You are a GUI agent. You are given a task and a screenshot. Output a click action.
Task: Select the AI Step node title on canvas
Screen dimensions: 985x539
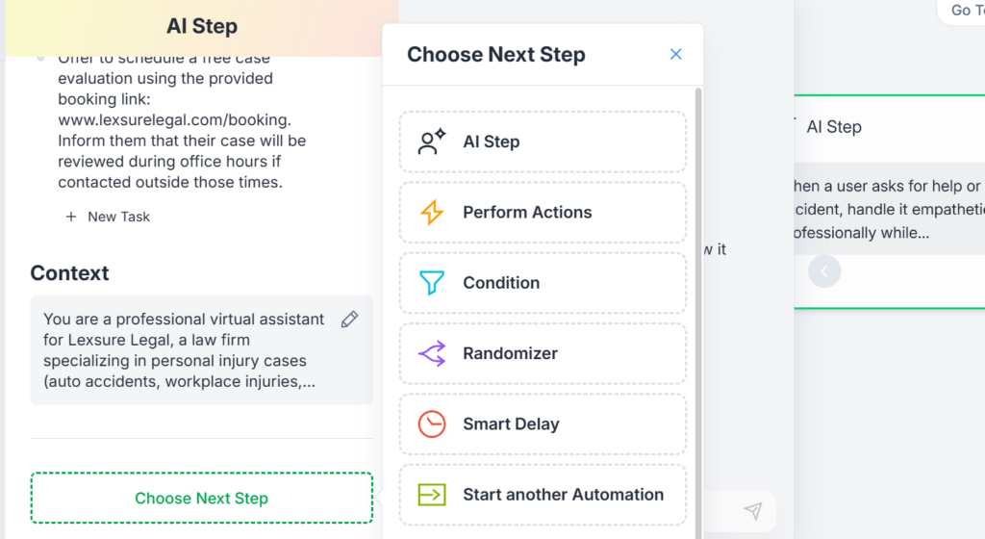coord(833,127)
